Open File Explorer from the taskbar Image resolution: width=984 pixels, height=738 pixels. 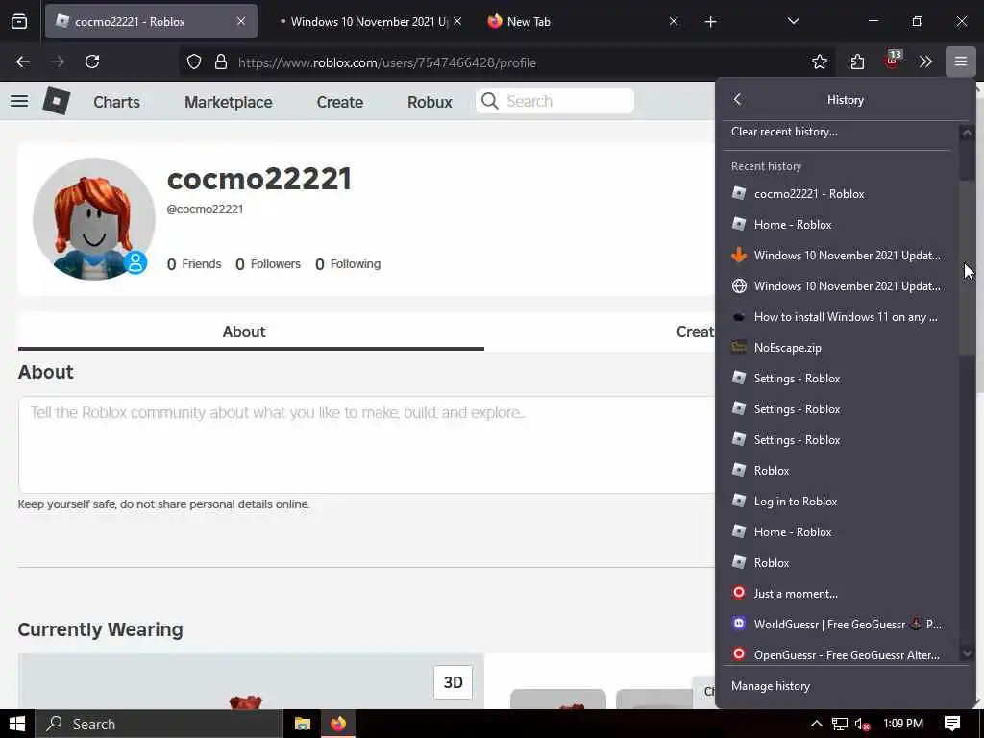coord(303,724)
